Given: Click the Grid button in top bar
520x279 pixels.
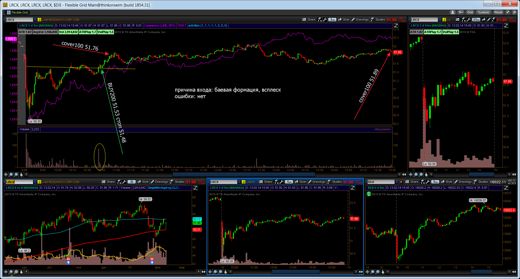Looking at the screenshot, I should coord(470,12).
